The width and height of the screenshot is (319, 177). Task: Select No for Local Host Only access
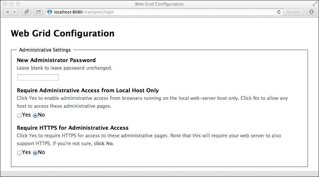click(x=35, y=116)
